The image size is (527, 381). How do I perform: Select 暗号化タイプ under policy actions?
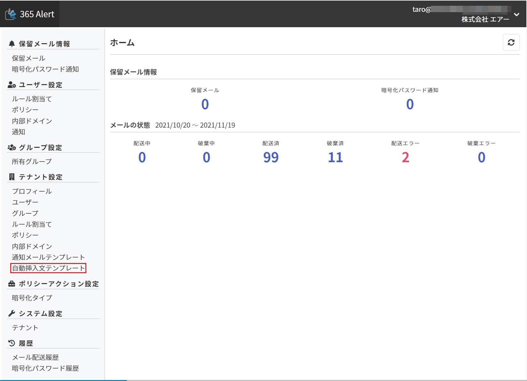click(x=32, y=298)
